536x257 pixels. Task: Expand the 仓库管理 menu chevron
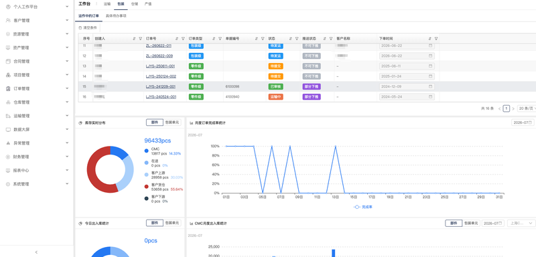point(67,102)
